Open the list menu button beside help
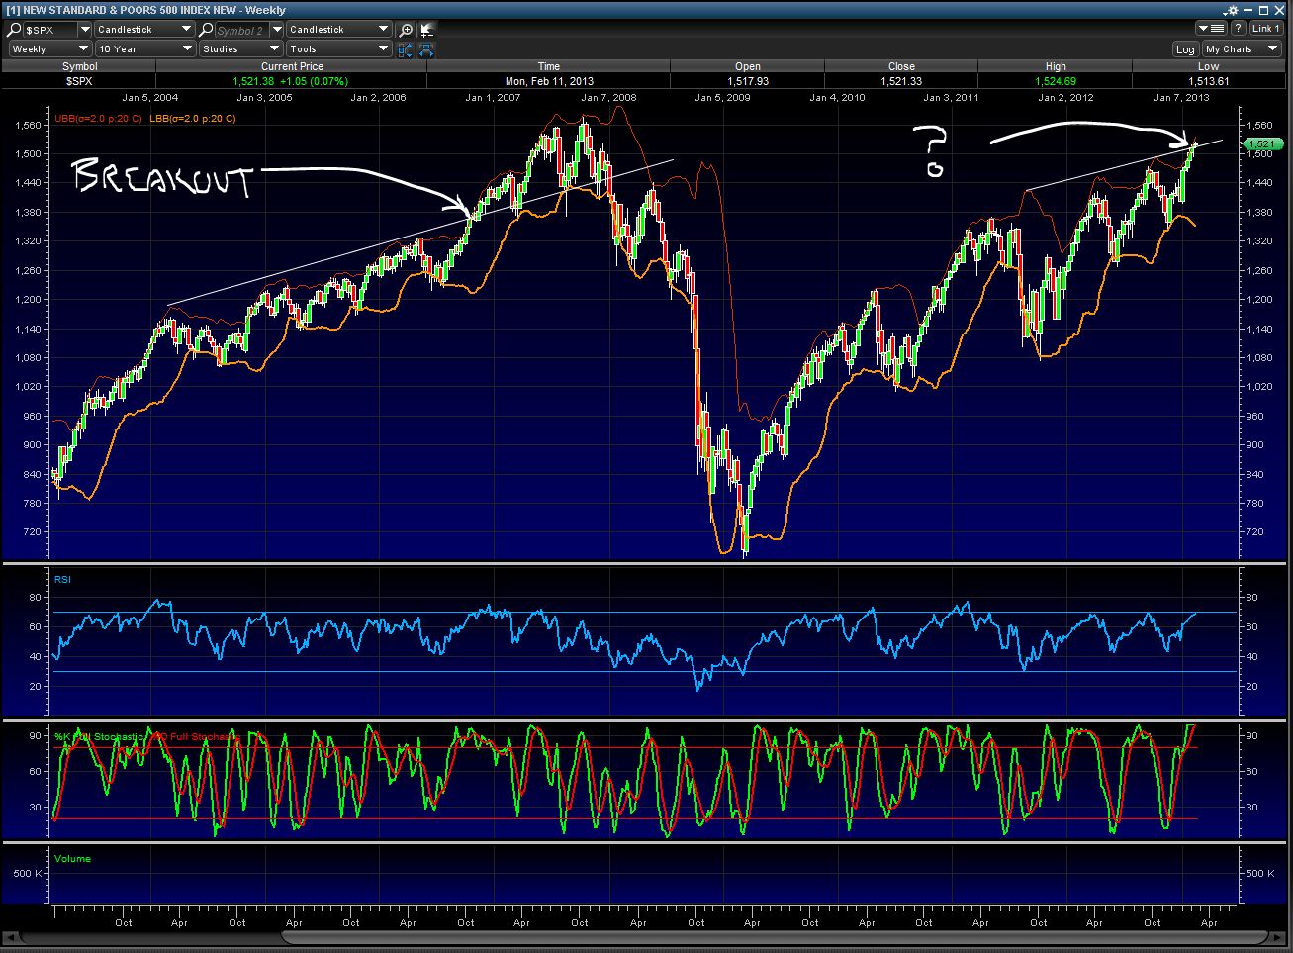The width and height of the screenshot is (1293, 953). tap(1212, 29)
